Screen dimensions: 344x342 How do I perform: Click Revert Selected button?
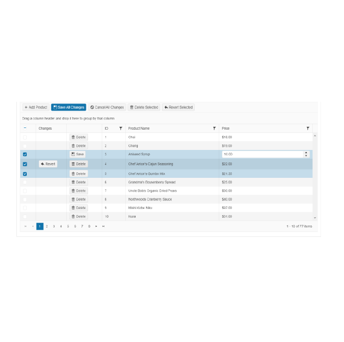click(x=178, y=107)
